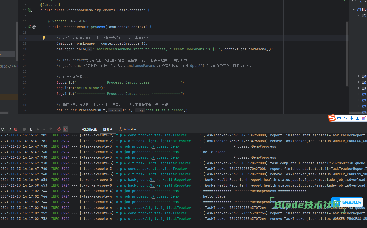Click Resume Program in debug toolbar
The height and width of the screenshot is (228, 367).
point(24,129)
